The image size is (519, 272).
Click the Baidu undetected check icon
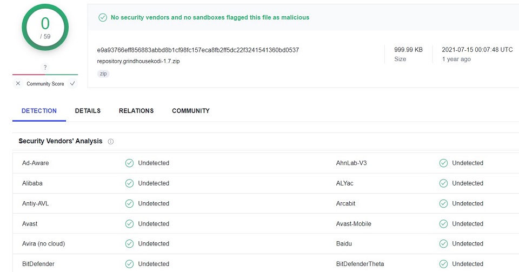[443, 244]
